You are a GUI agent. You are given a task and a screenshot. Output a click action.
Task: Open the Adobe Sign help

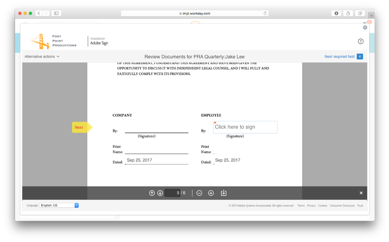click(x=361, y=41)
